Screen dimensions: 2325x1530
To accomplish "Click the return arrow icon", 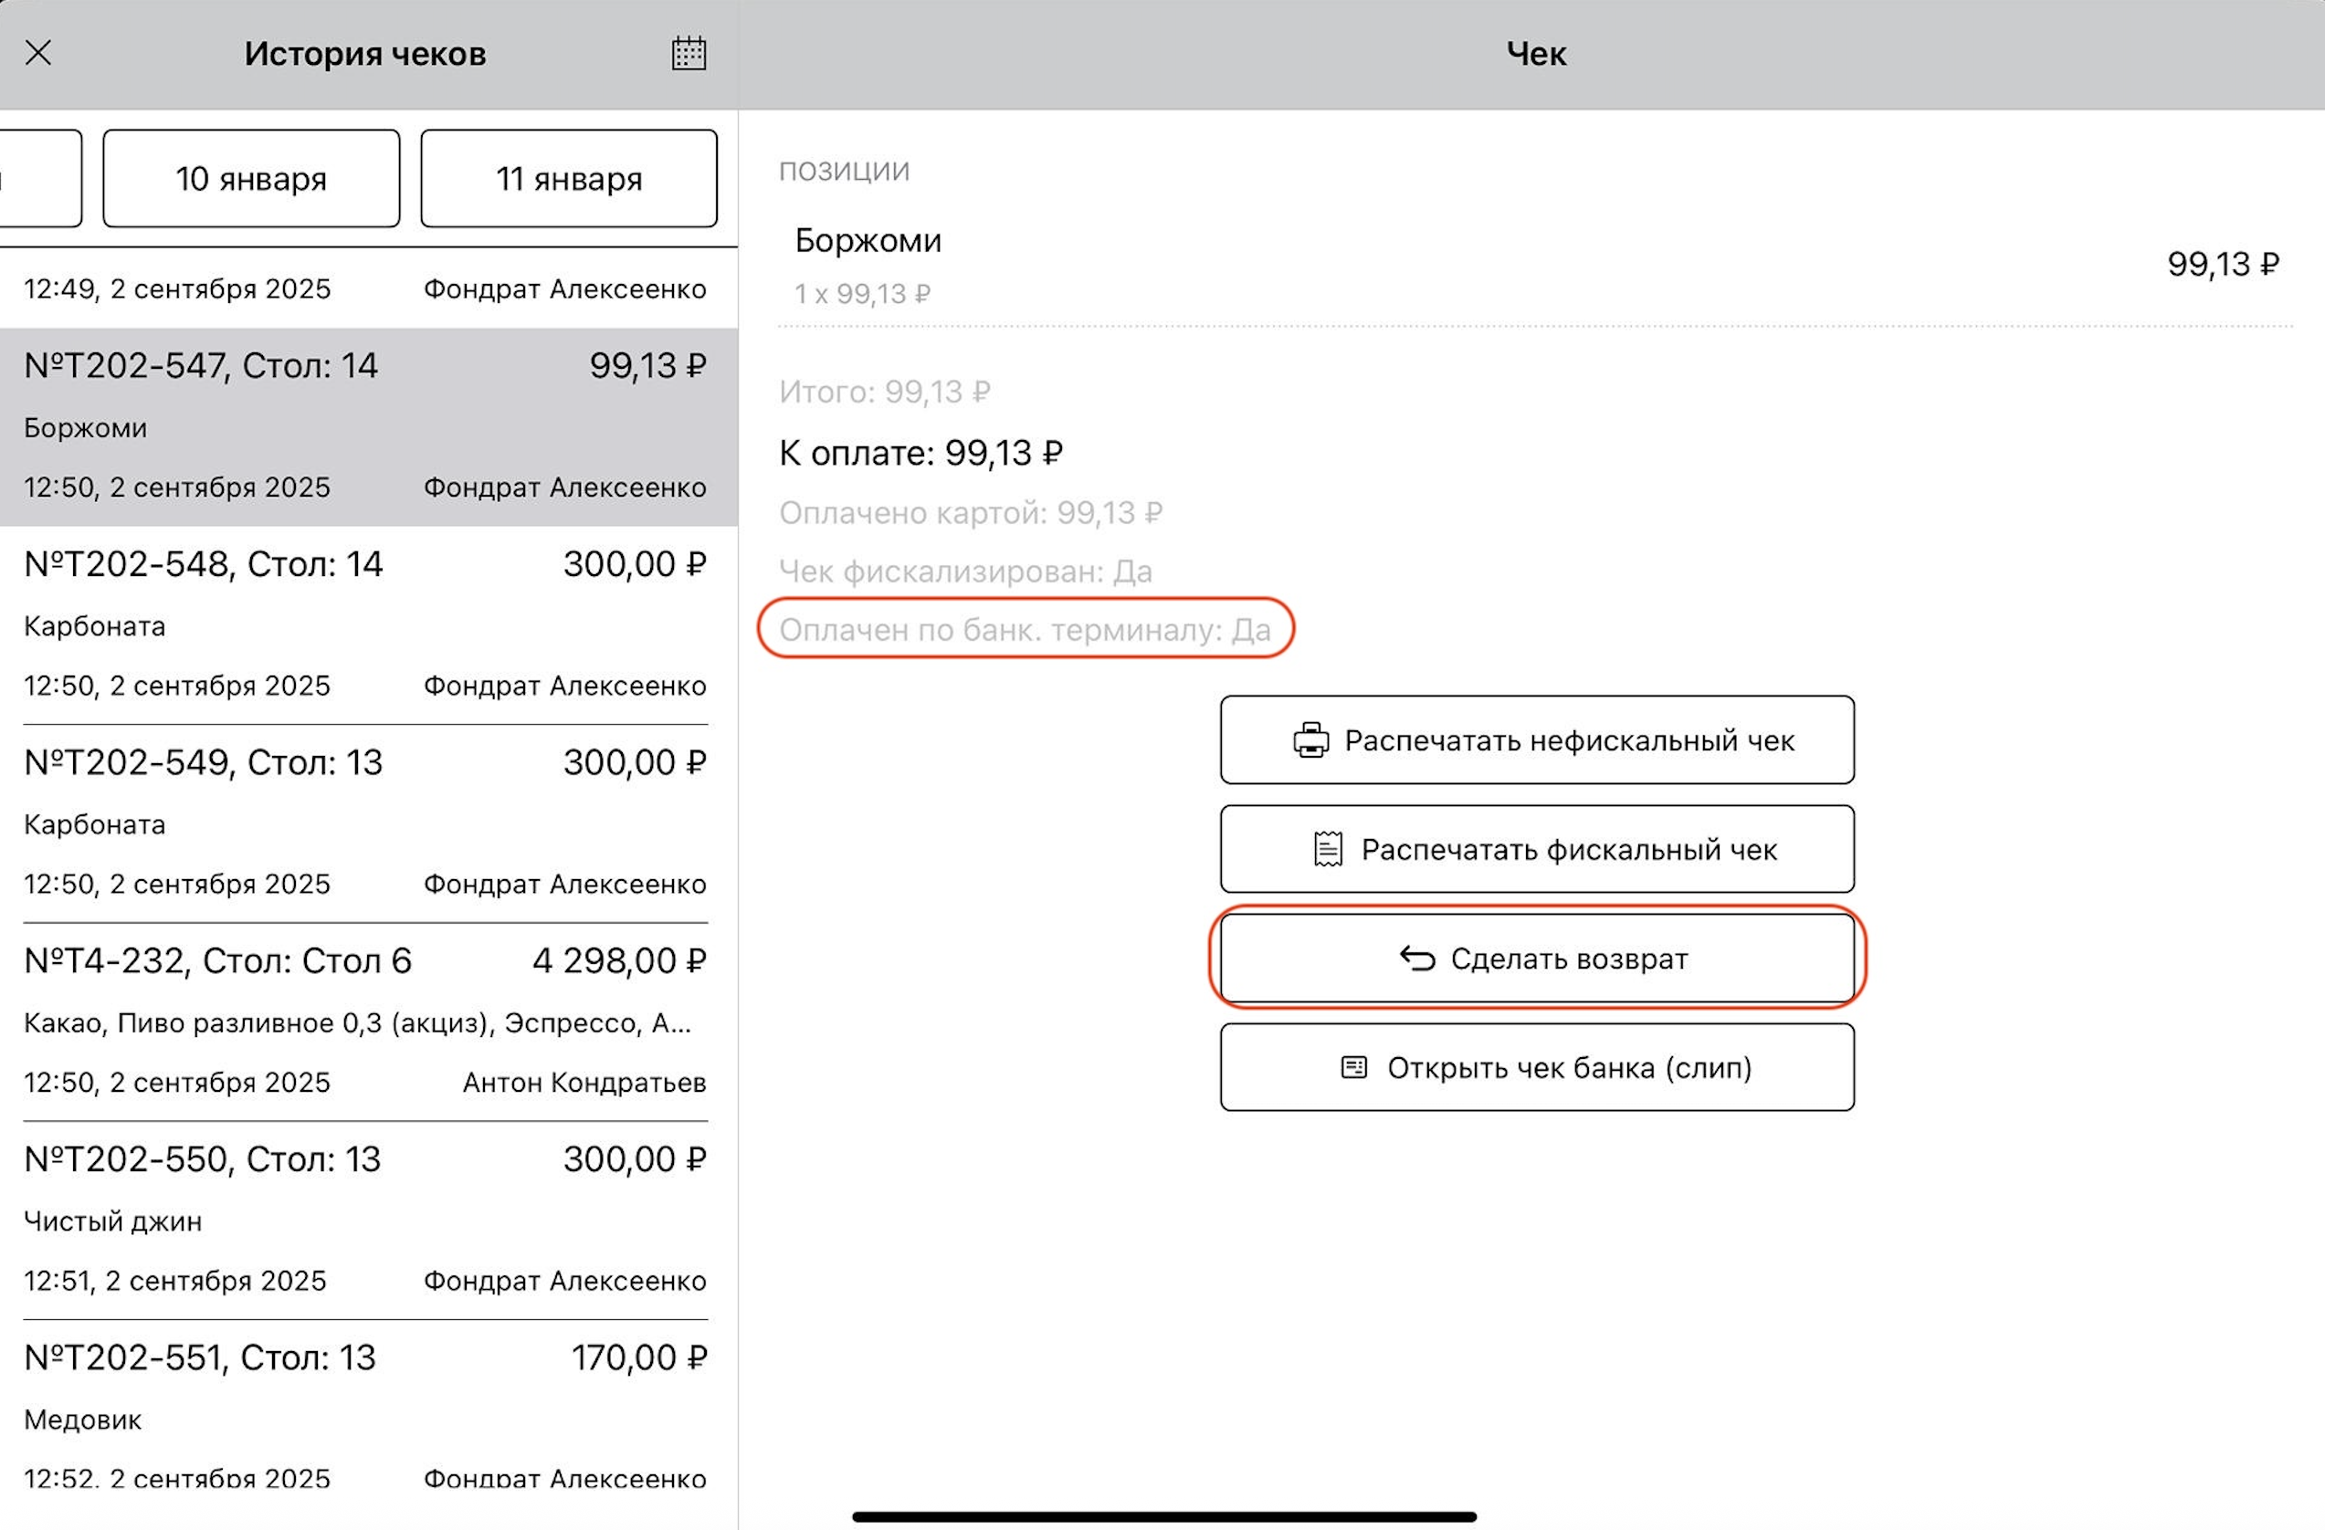I will pyautogui.click(x=1416, y=959).
